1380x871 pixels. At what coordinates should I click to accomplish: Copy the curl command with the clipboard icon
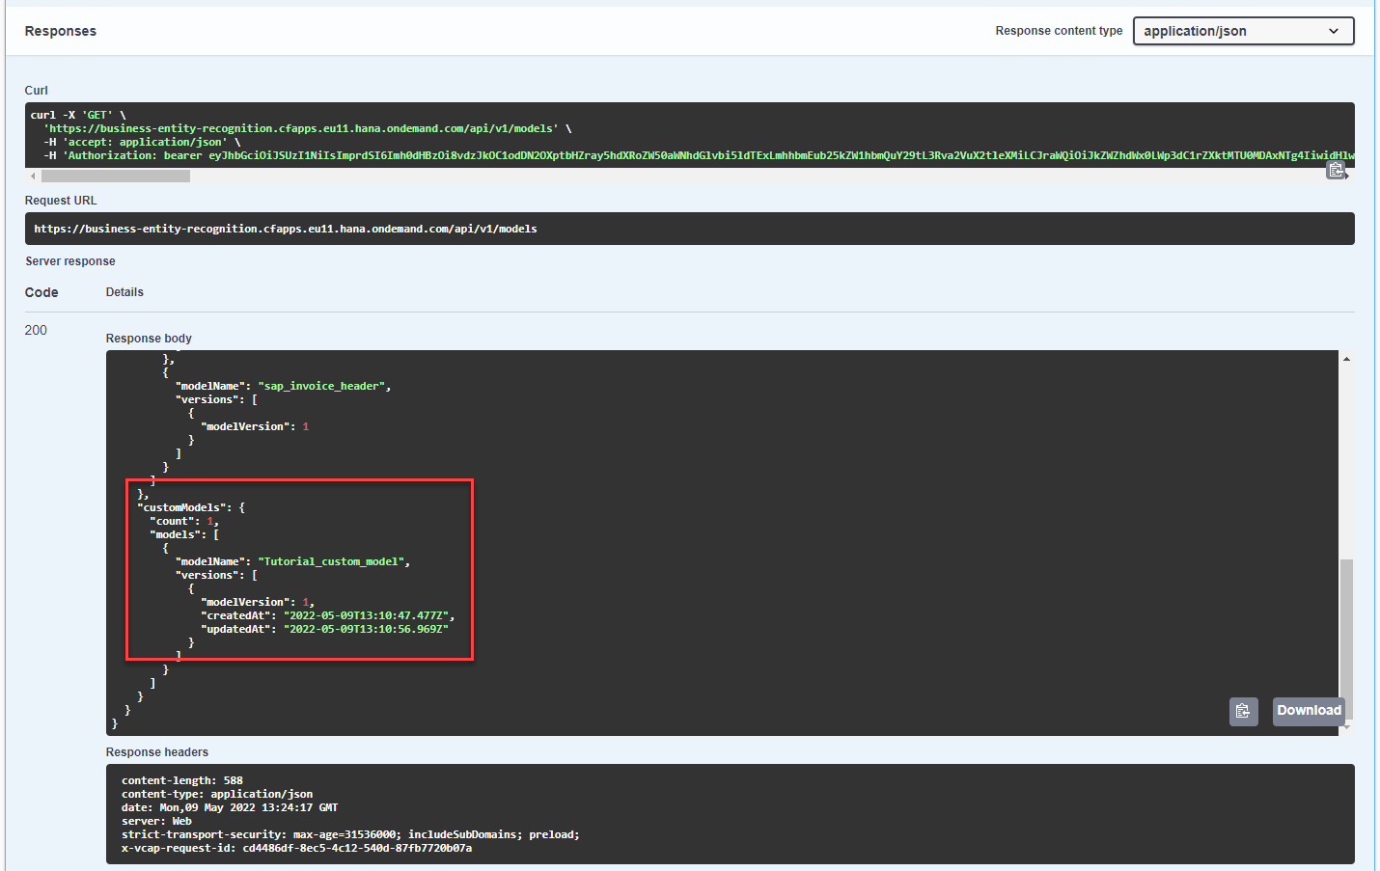(1336, 171)
